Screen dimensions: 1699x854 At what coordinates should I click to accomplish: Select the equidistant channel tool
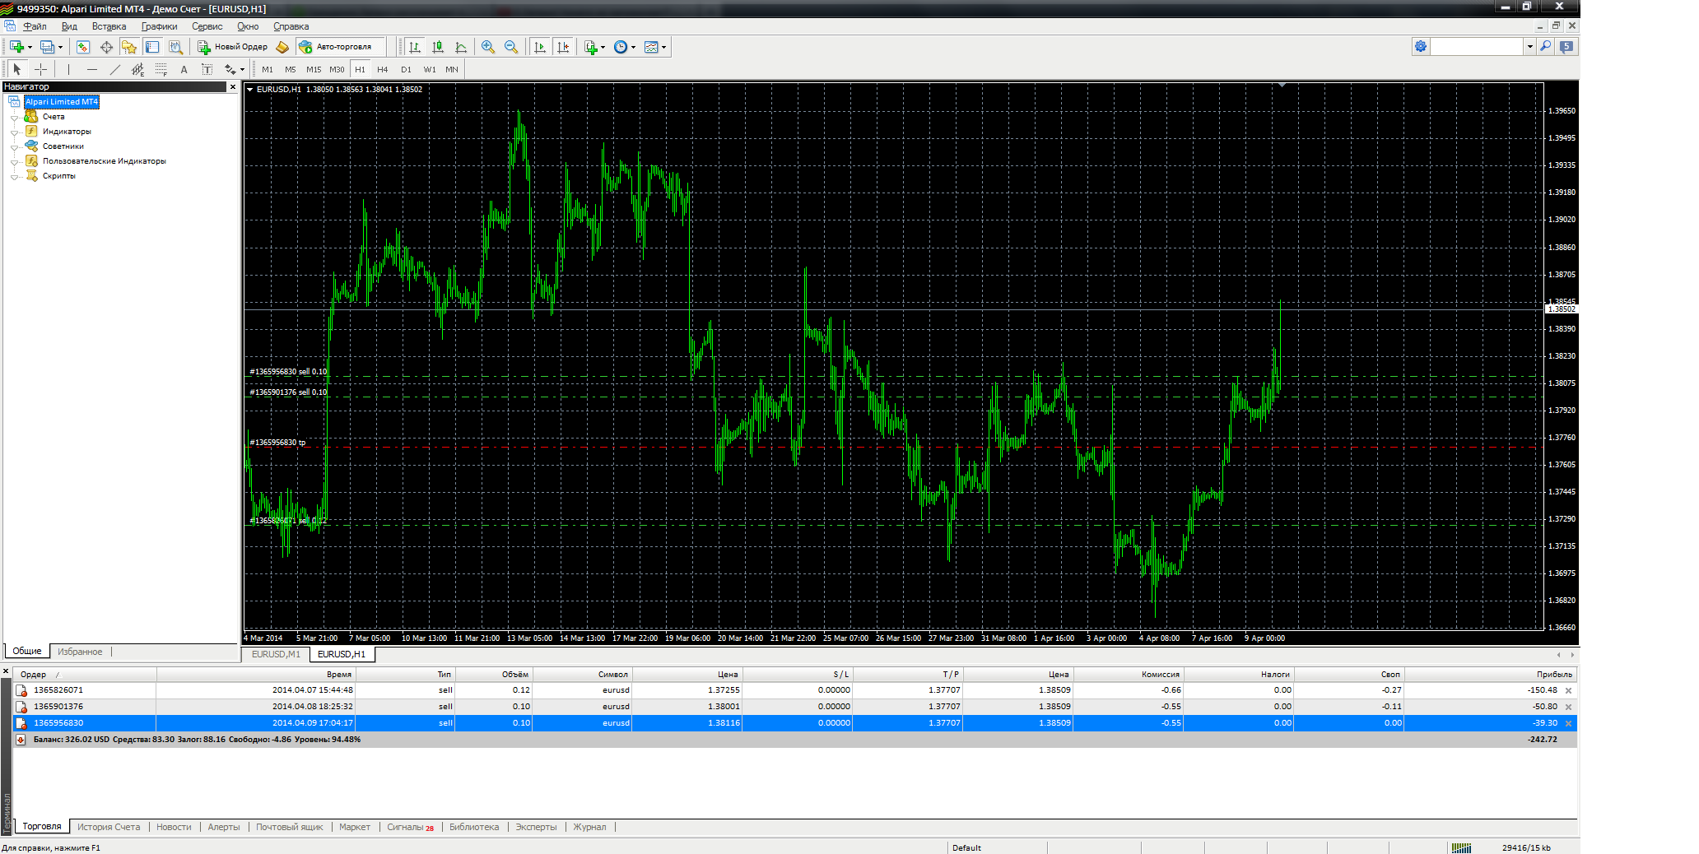pos(137,69)
